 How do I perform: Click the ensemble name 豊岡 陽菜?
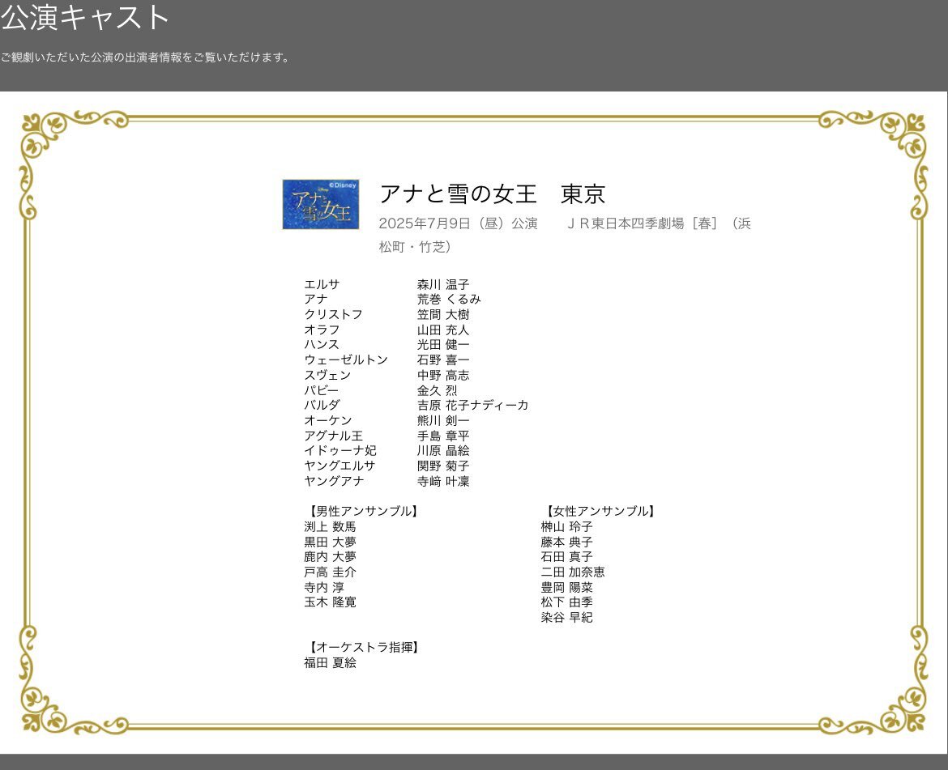[566, 587]
